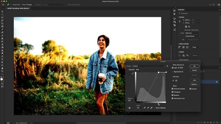Select the Pen tool

point(2,56)
